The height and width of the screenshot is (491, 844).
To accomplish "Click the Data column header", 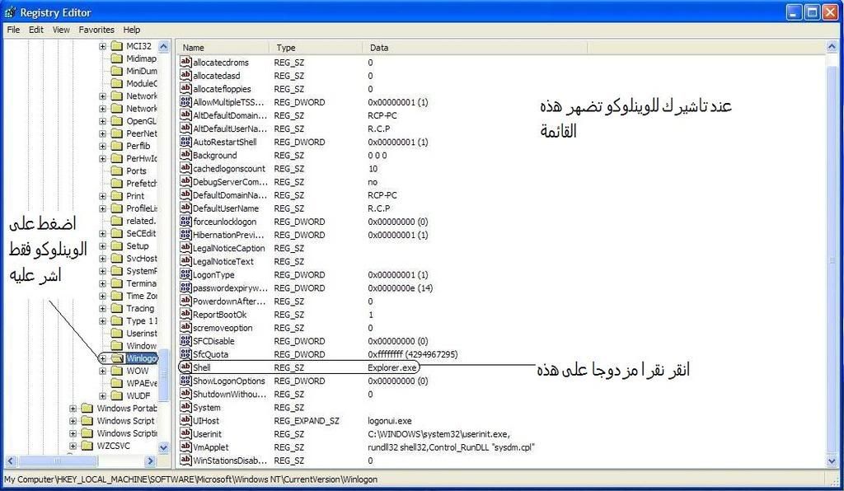I will [x=474, y=47].
